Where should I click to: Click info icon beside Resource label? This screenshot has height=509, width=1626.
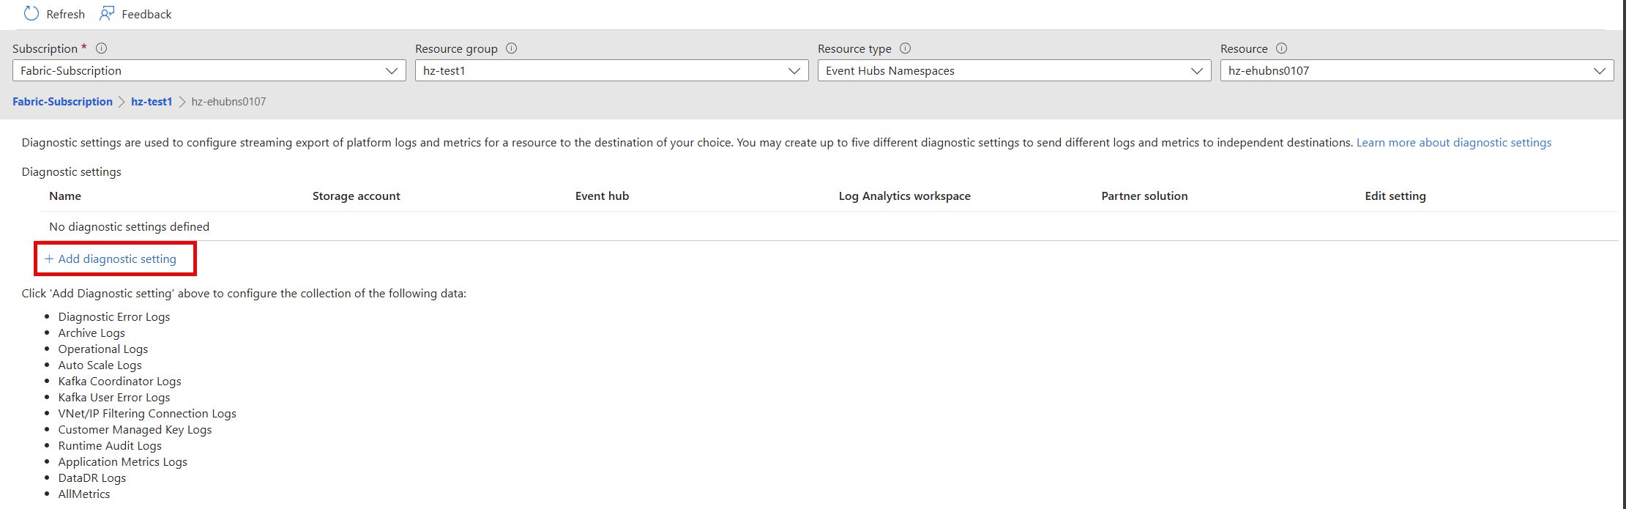click(1281, 48)
